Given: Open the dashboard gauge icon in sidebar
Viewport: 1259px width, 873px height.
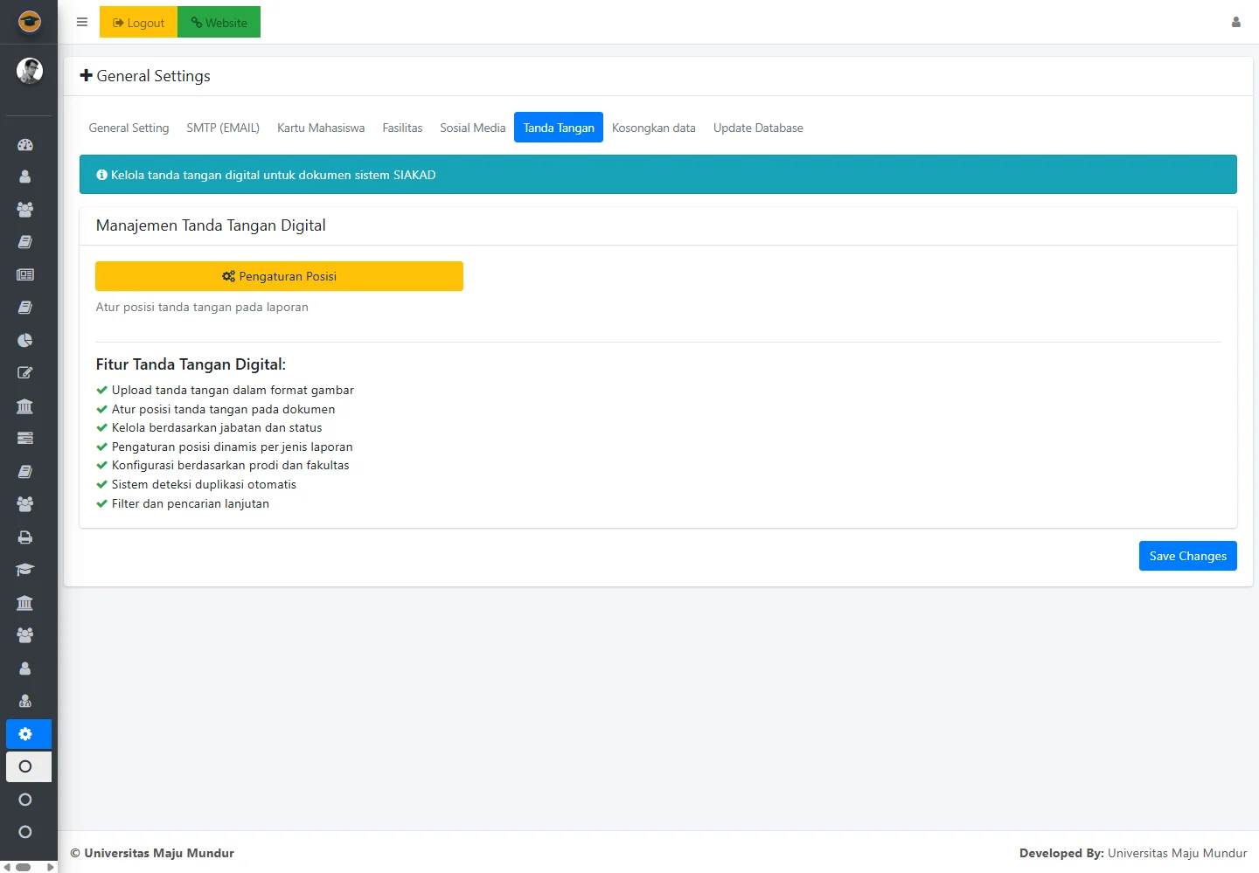Looking at the screenshot, I should tap(25, 145).
